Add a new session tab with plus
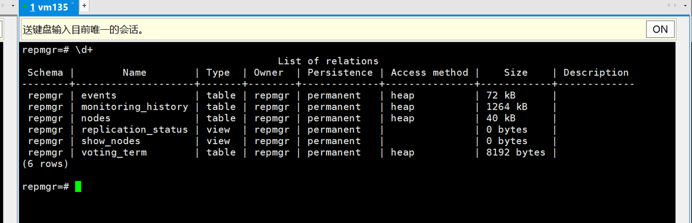Screen dimensions: 692x223 pos(84,6)
